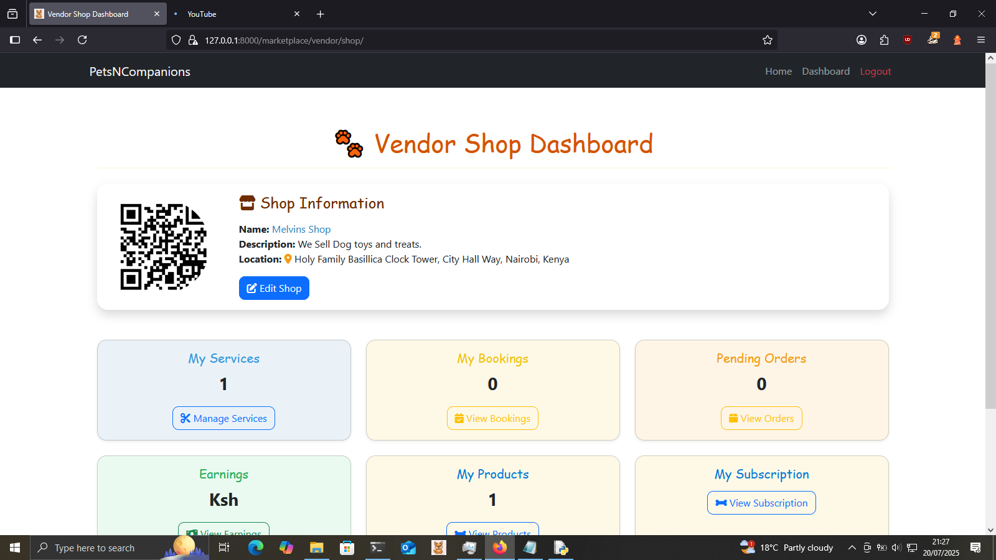Expand the hidden system tray icons chevron
The width and height of the screenshot is (996, 560).
852,548
